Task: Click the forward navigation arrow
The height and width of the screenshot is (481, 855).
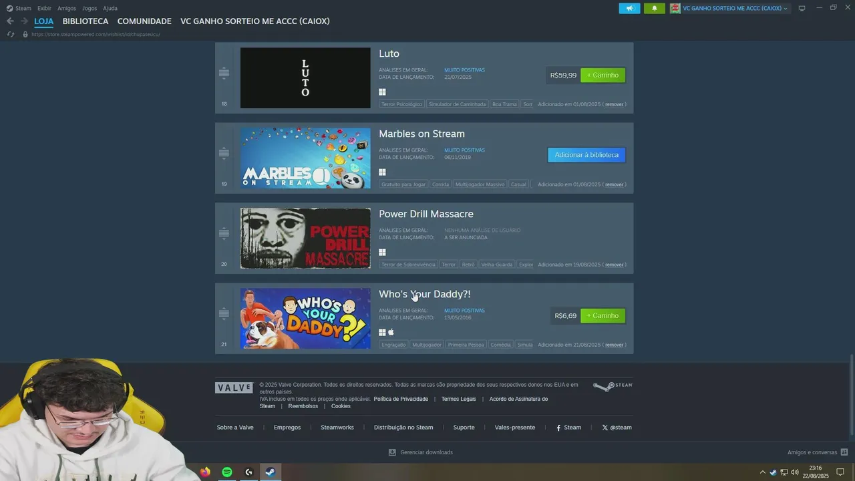Action: point(24,21)
